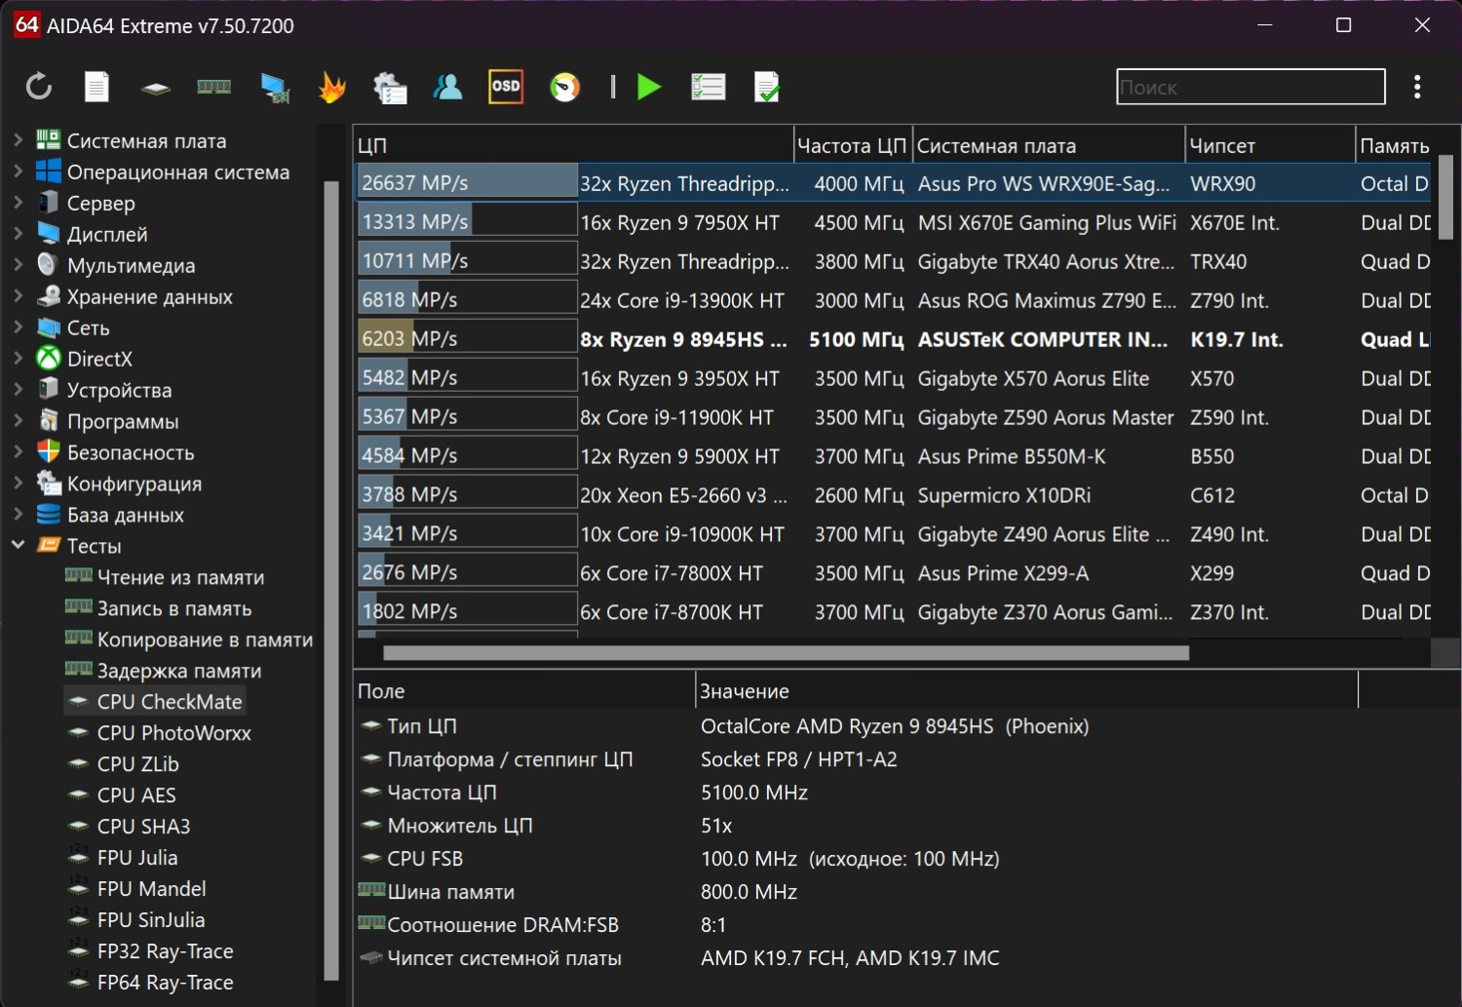Expand the DirectX tree node
1462x1007 pixels.
(x=18, y=358)
